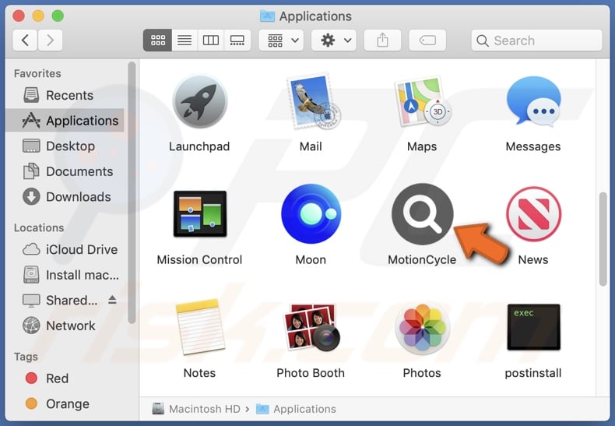Open the Install mac... volume in sidebar
Viewport: 615px width, 426px height.
(65, 275)
